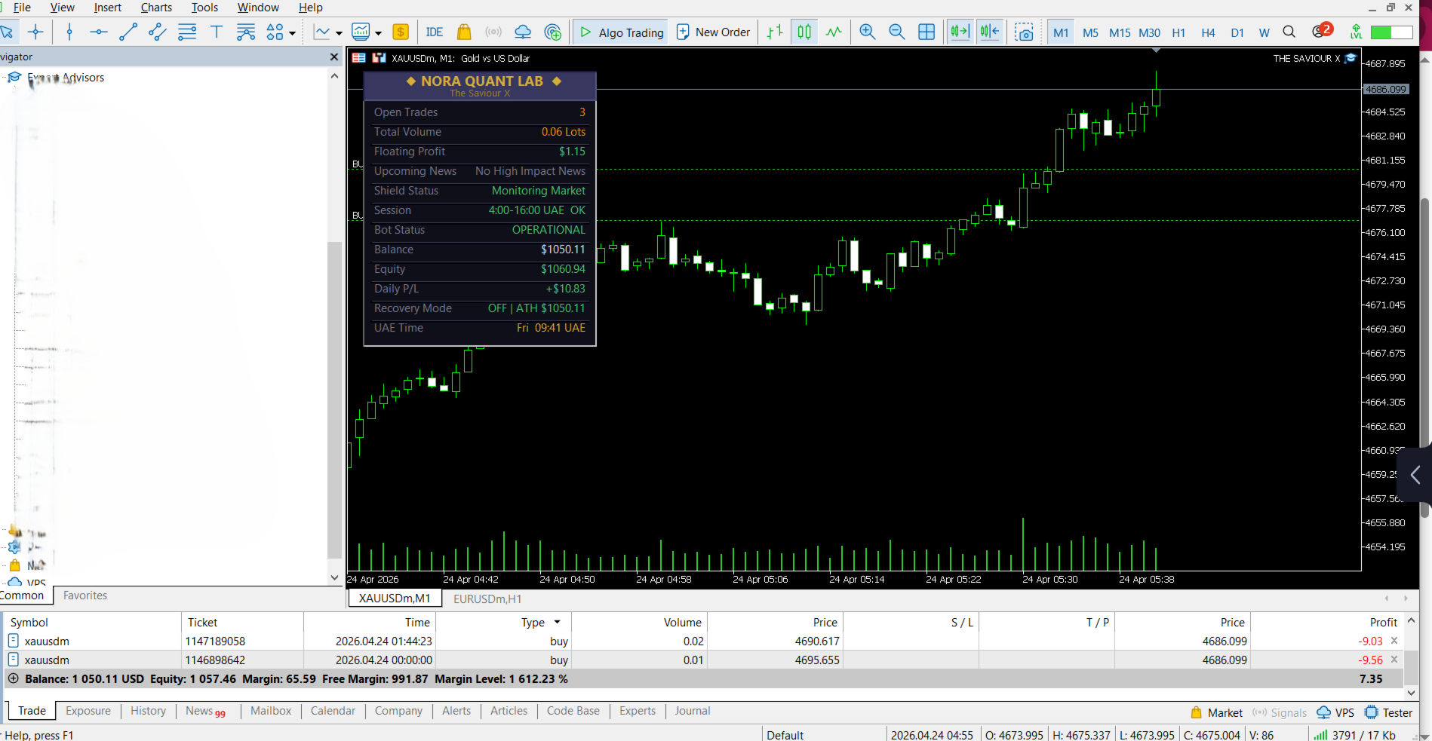1432x741 pixels.
Task: Open the tile windows grid icon
Action: [x=926, y=32]
